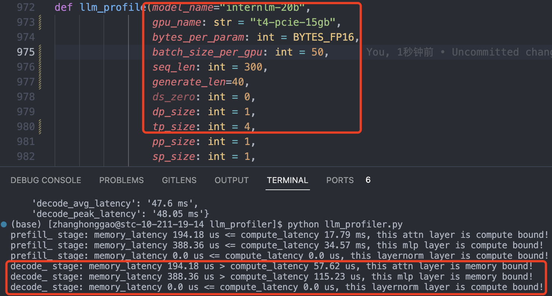This screenshot has width=552, height=296.
Task: Click the value 50 on line 975
Action: point(317,52)
